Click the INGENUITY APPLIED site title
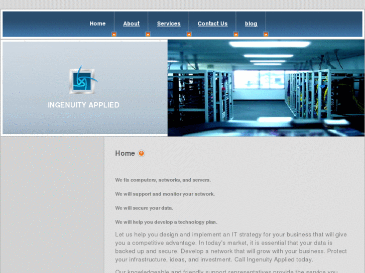The width and height of the screenshot is (365, 273). pos(83,105)
